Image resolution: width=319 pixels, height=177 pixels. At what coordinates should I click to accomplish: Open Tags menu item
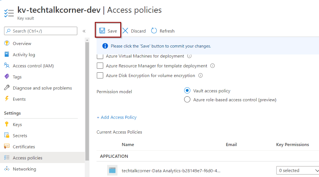[x=42, y=77]
